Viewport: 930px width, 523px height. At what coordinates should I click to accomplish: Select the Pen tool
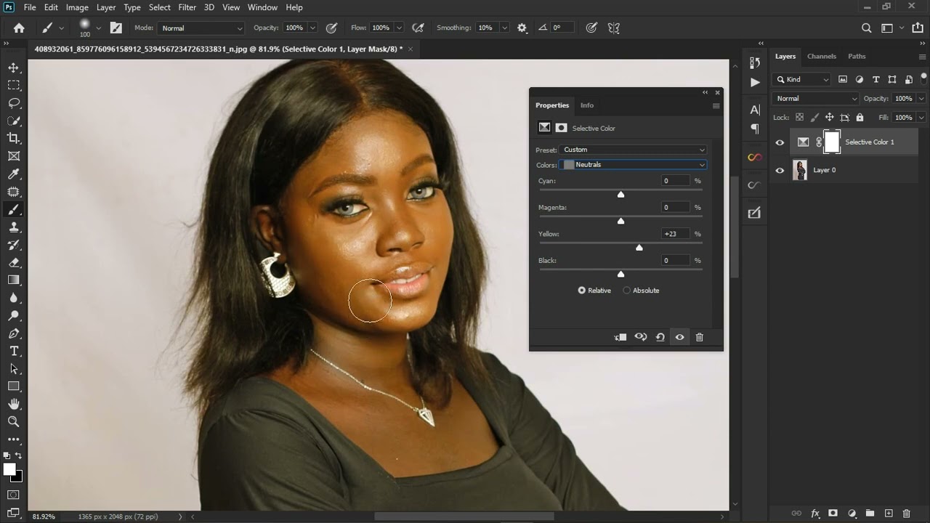[14, 333]
